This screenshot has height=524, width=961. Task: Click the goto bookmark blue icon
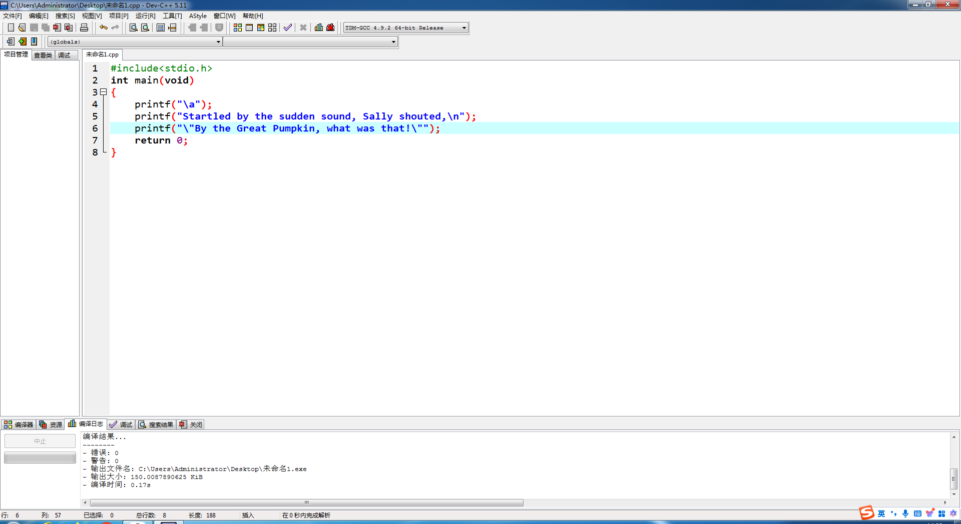[x=34, y=41]
